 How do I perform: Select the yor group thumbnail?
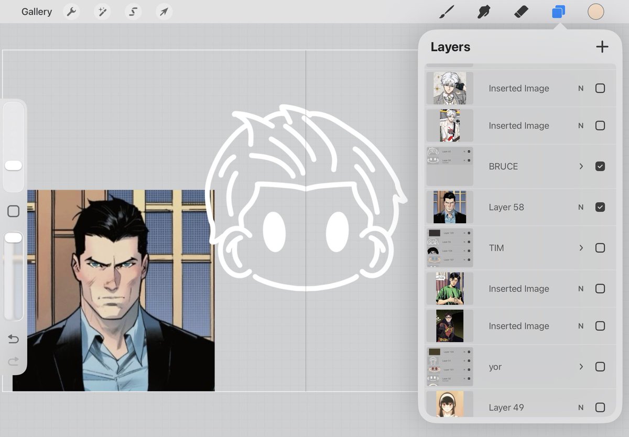point(450,367)
